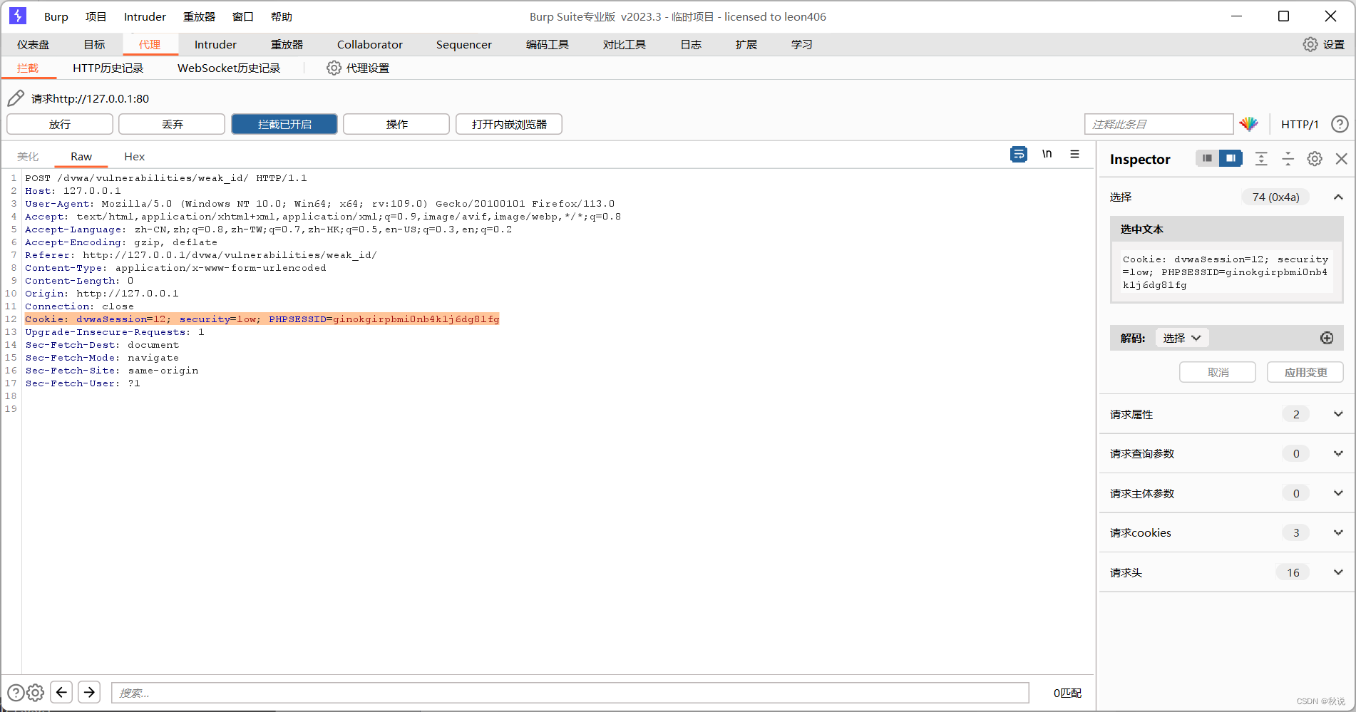Expand all Inspector sections icon

[x=1261, y=159]
